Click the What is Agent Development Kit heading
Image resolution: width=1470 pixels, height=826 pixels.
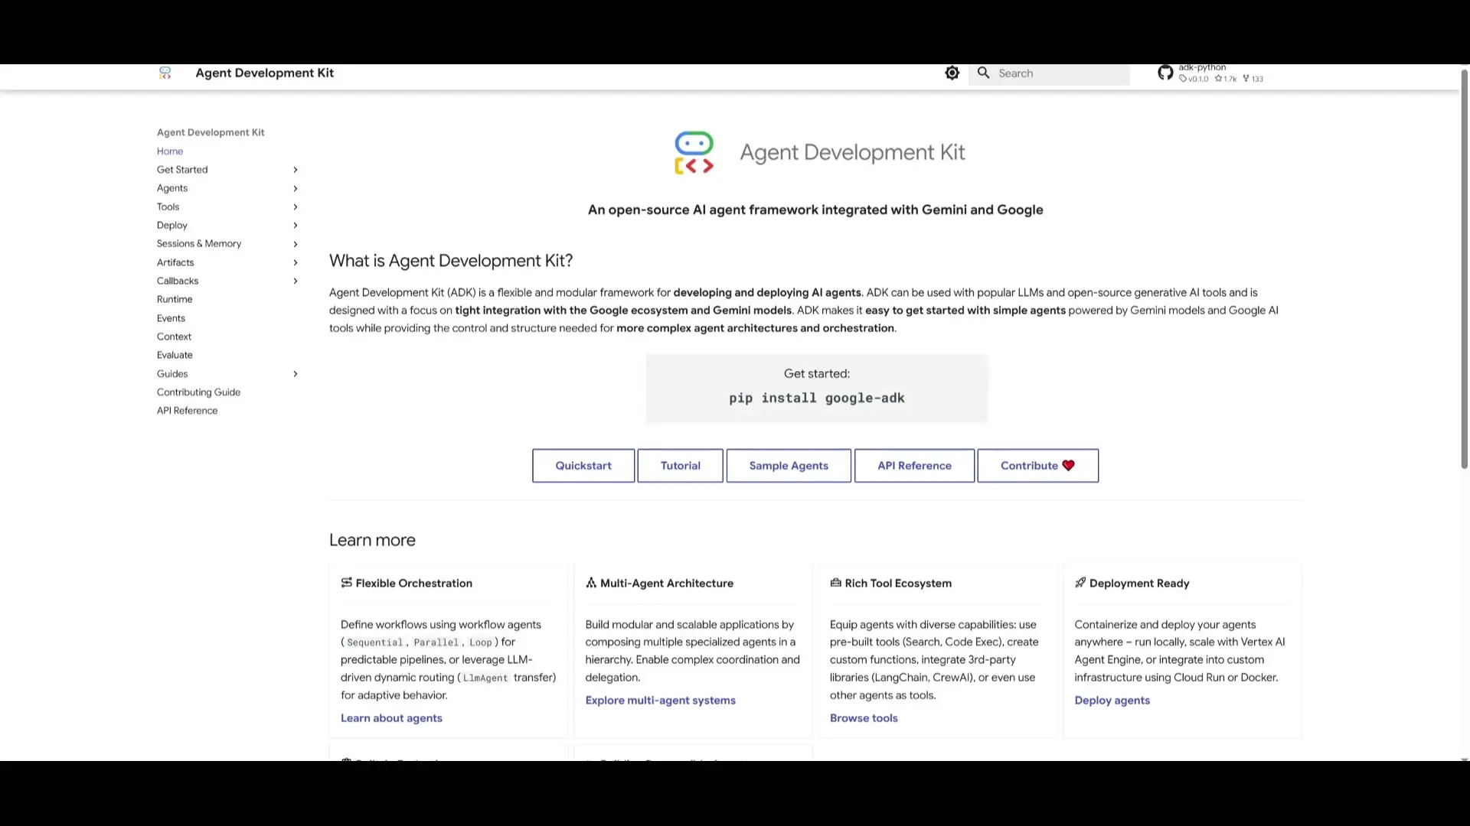click(451, 261)
